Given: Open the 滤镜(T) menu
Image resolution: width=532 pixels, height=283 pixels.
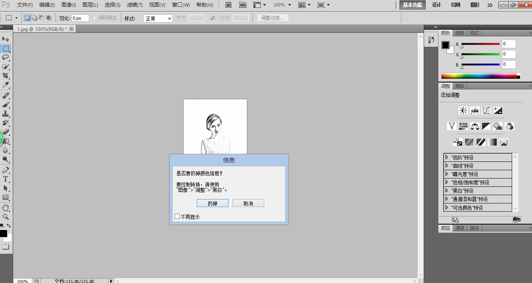Looking at the screenshot, I should 134,5.
